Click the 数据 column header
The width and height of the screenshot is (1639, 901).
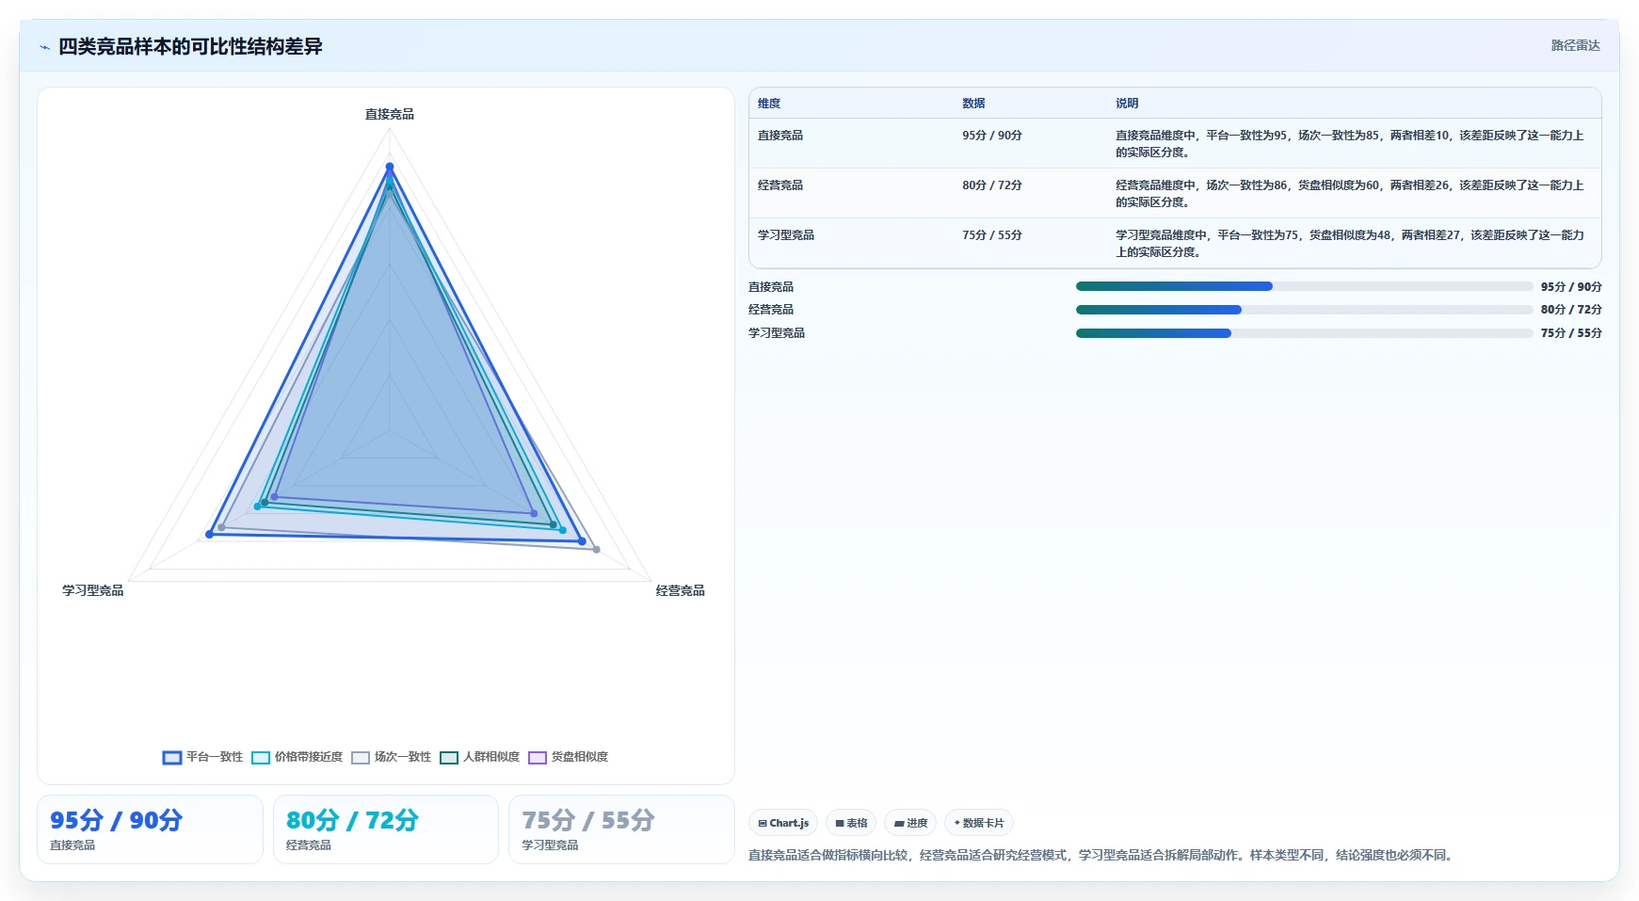pos(973,104)
